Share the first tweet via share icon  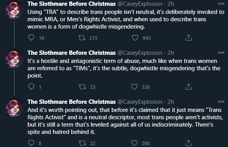click(188, 38)
